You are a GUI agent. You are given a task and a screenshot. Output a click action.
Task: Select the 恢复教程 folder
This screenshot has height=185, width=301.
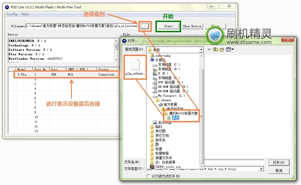click(159, 153)
